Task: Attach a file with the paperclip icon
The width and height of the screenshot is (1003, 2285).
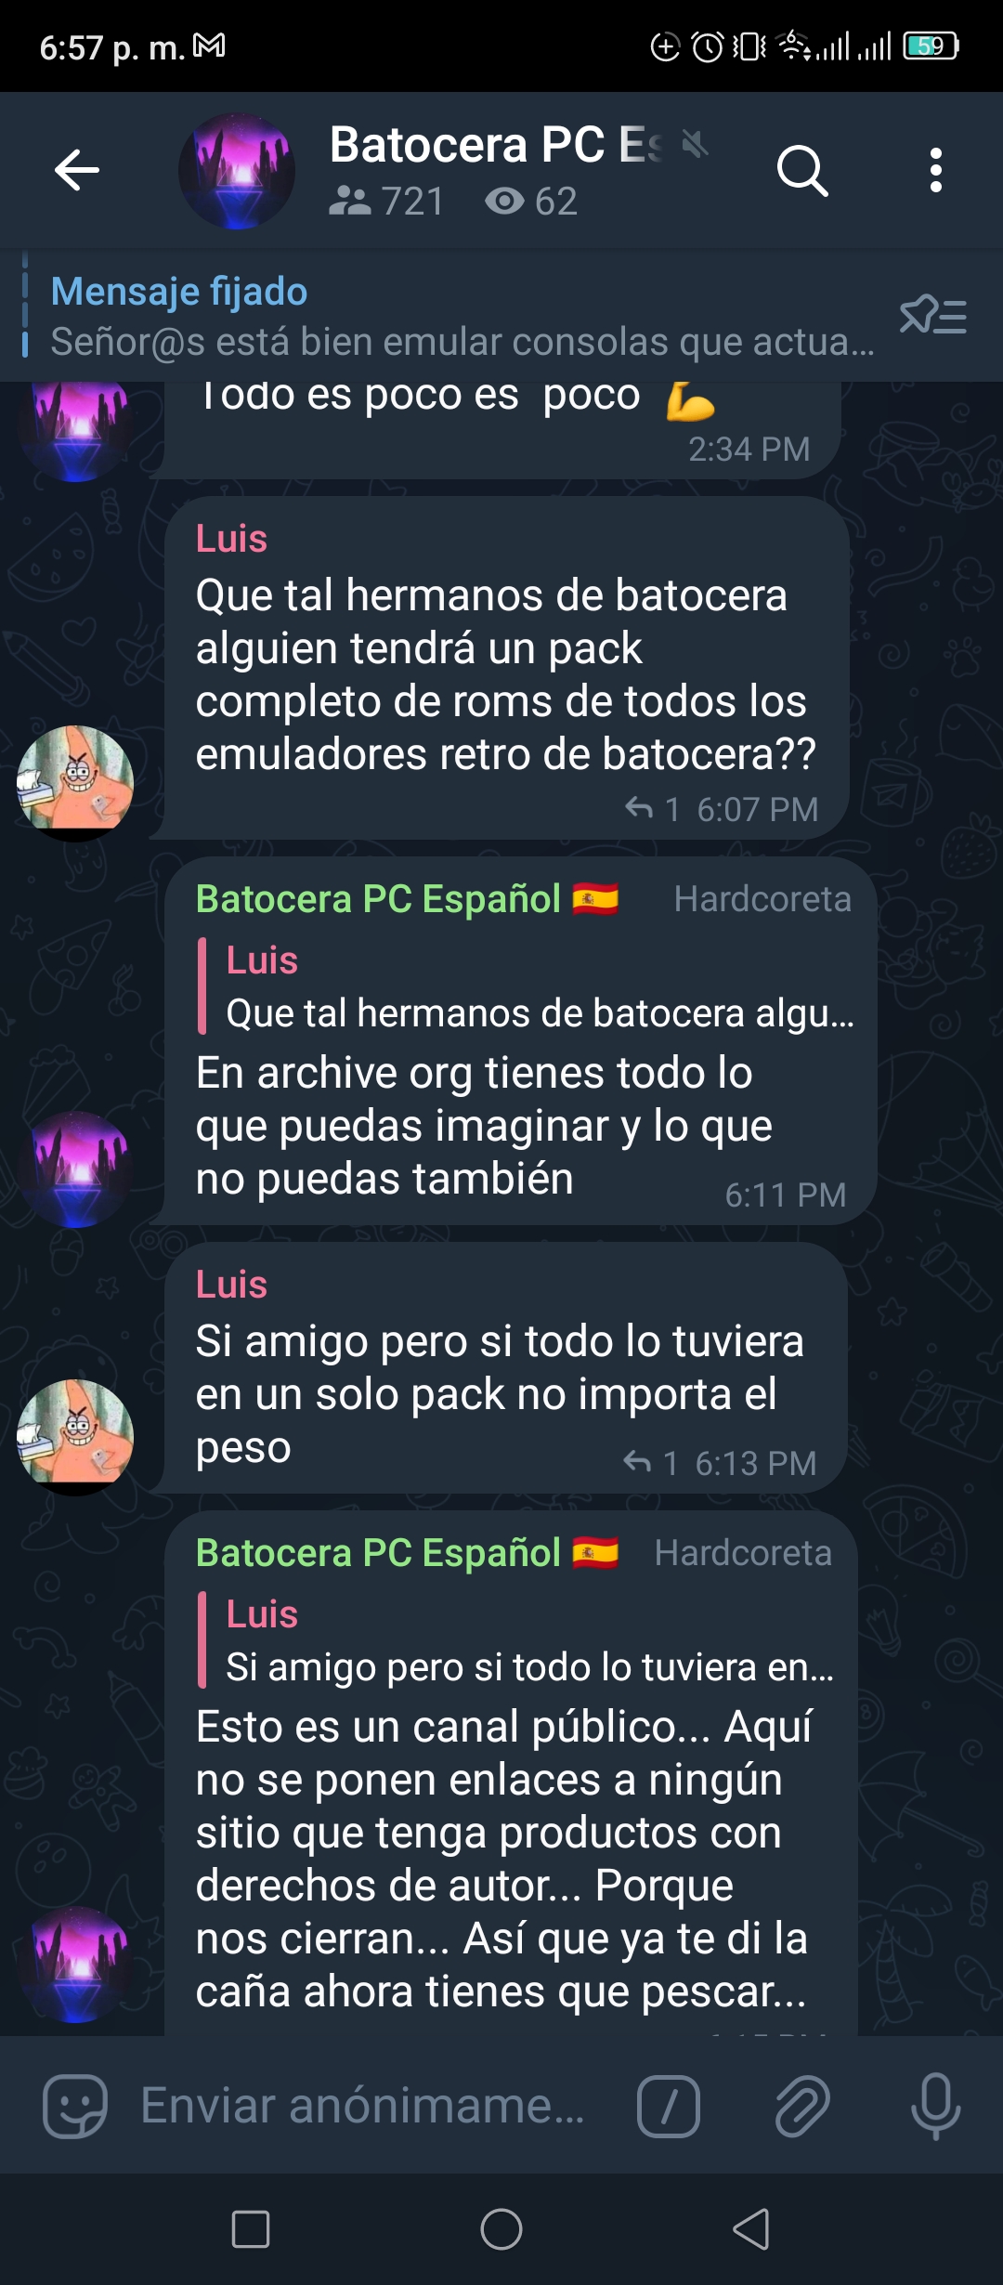Action: click(802, 2106)
